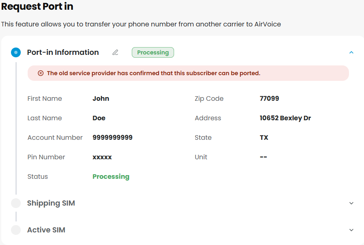The width and height of the screenshot is (364, 245).
Task: Click the edit pencil icon beside Port-in Information
Action: pyautogui.click(x=116, y=52)
